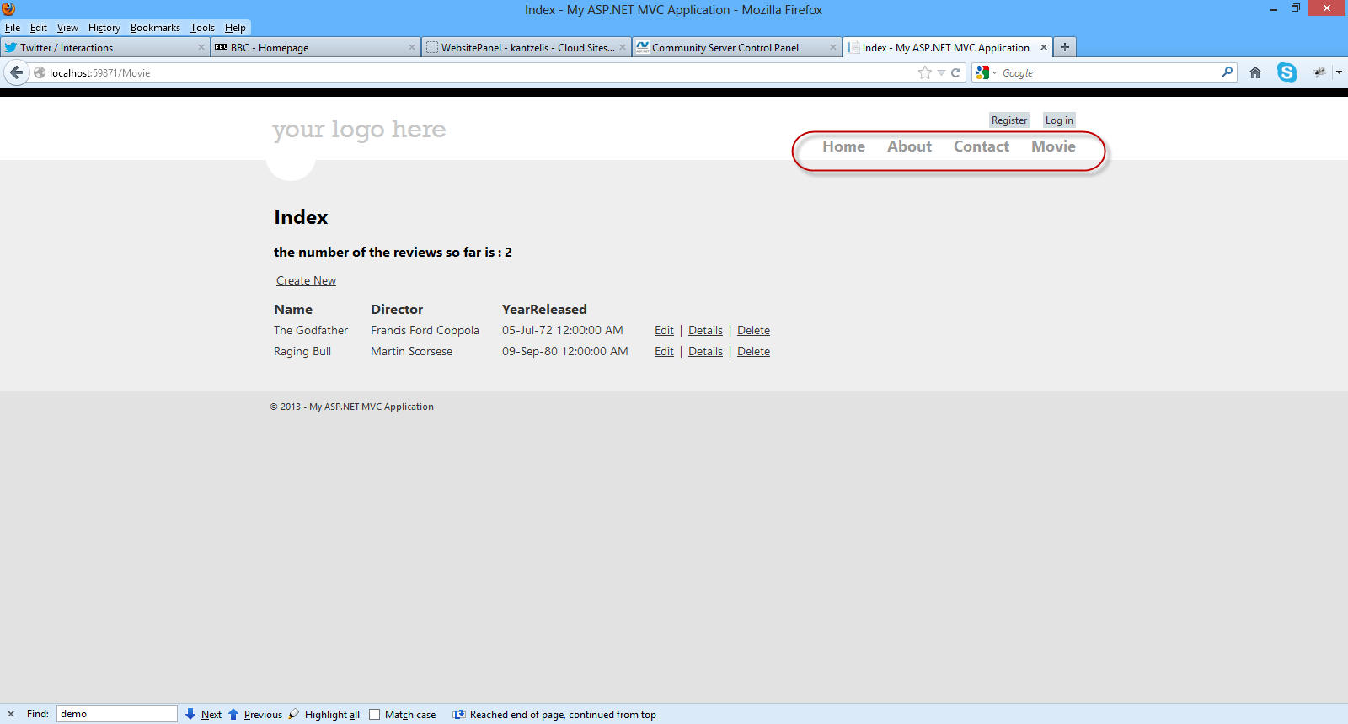
Task: Close the Twitter / Interactions tab
Action: pos(201,47)
